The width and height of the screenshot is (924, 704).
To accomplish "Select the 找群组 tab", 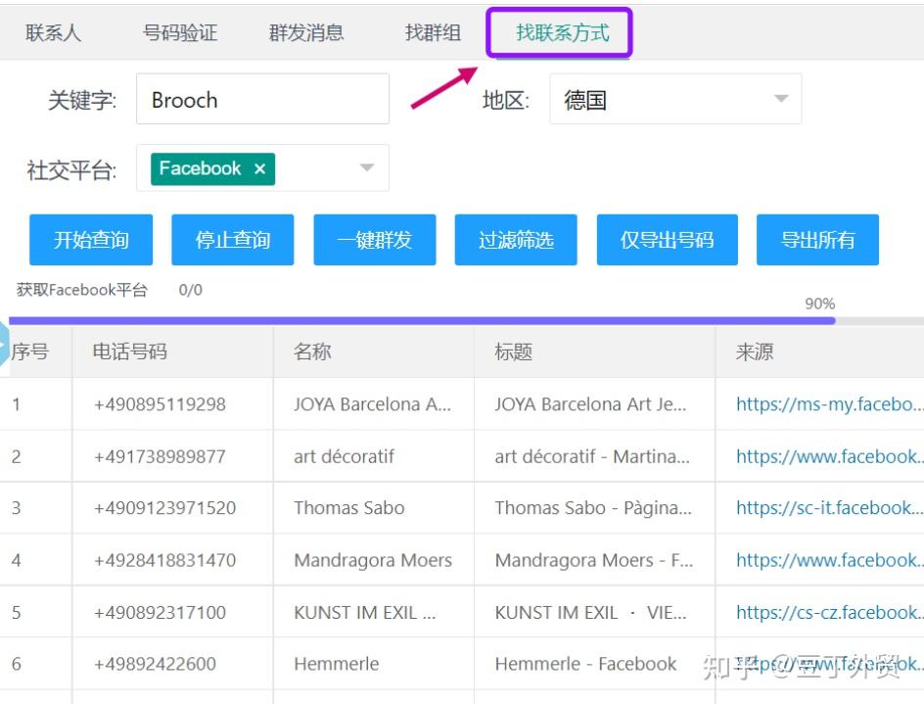I will click(433, 32).
